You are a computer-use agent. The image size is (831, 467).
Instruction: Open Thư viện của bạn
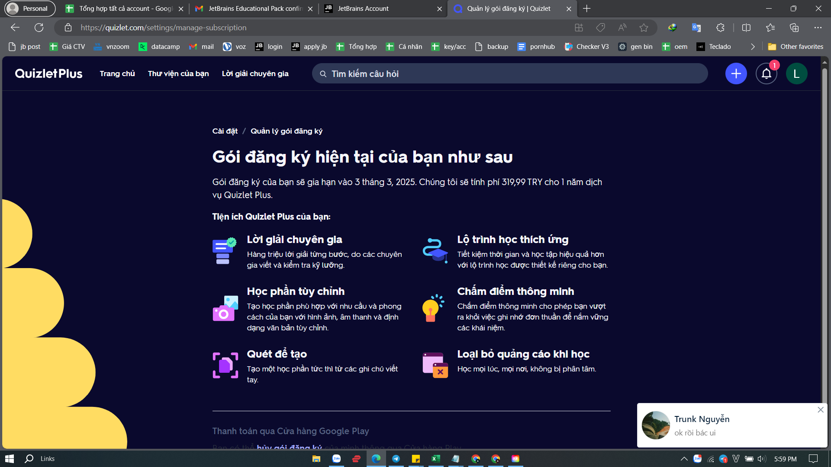pos(178,74)
